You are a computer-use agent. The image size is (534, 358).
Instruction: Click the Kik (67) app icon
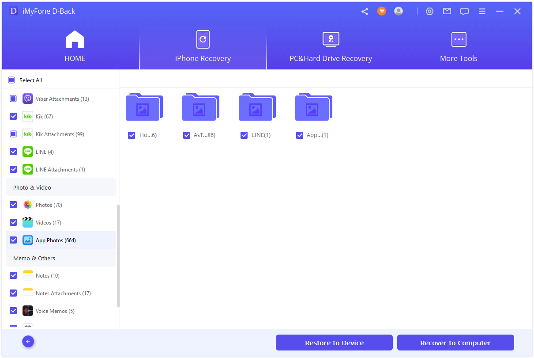(x=28, y=116)
